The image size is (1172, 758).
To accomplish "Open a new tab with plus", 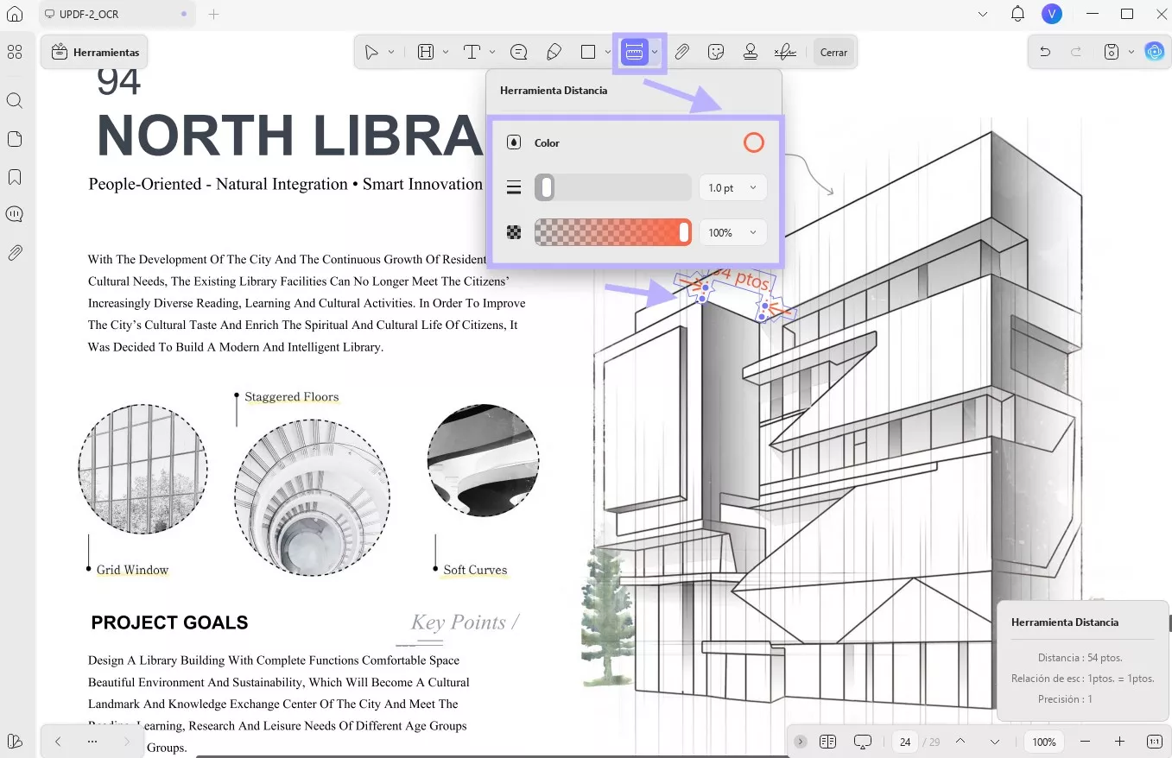I will click(x=214, y=14).
